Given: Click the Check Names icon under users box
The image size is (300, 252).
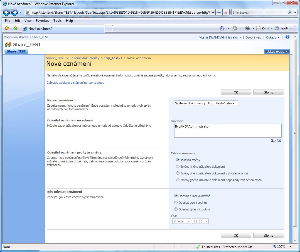Looking at the screenshot, I should click(x=273, y=141).
